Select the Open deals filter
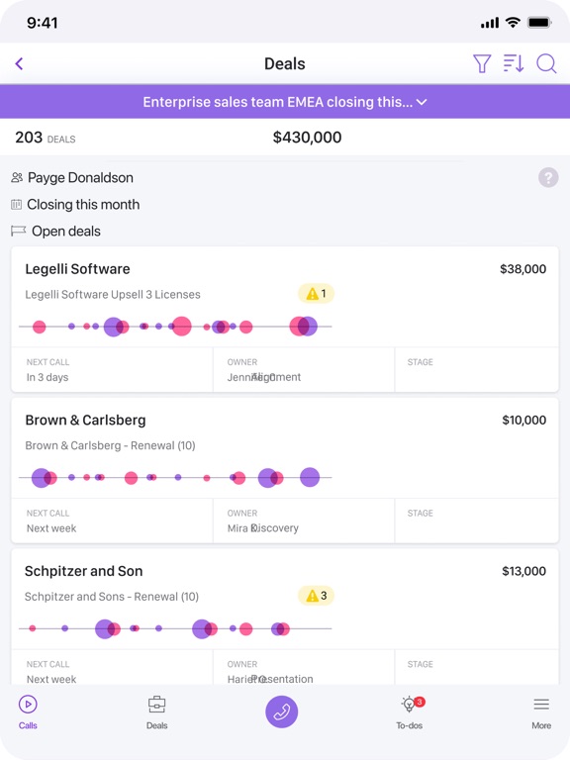570x760 pixels. pyautogui.click(x=55, y=232)
